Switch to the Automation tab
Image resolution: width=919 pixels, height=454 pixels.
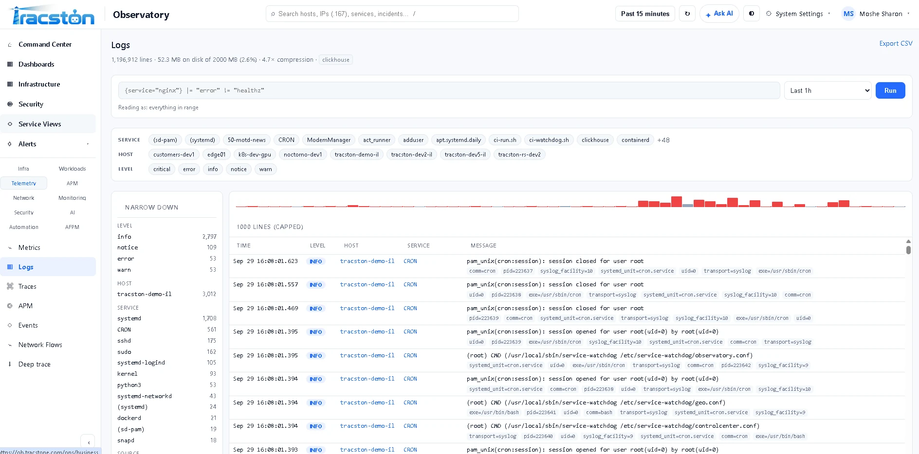click(24, 227)
